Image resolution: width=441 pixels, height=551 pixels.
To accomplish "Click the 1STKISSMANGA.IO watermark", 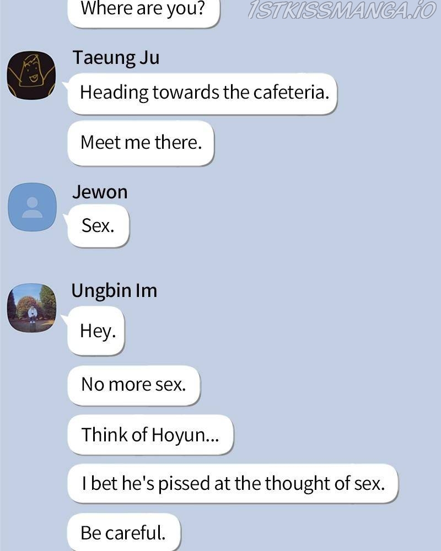I will coord(342,10).
